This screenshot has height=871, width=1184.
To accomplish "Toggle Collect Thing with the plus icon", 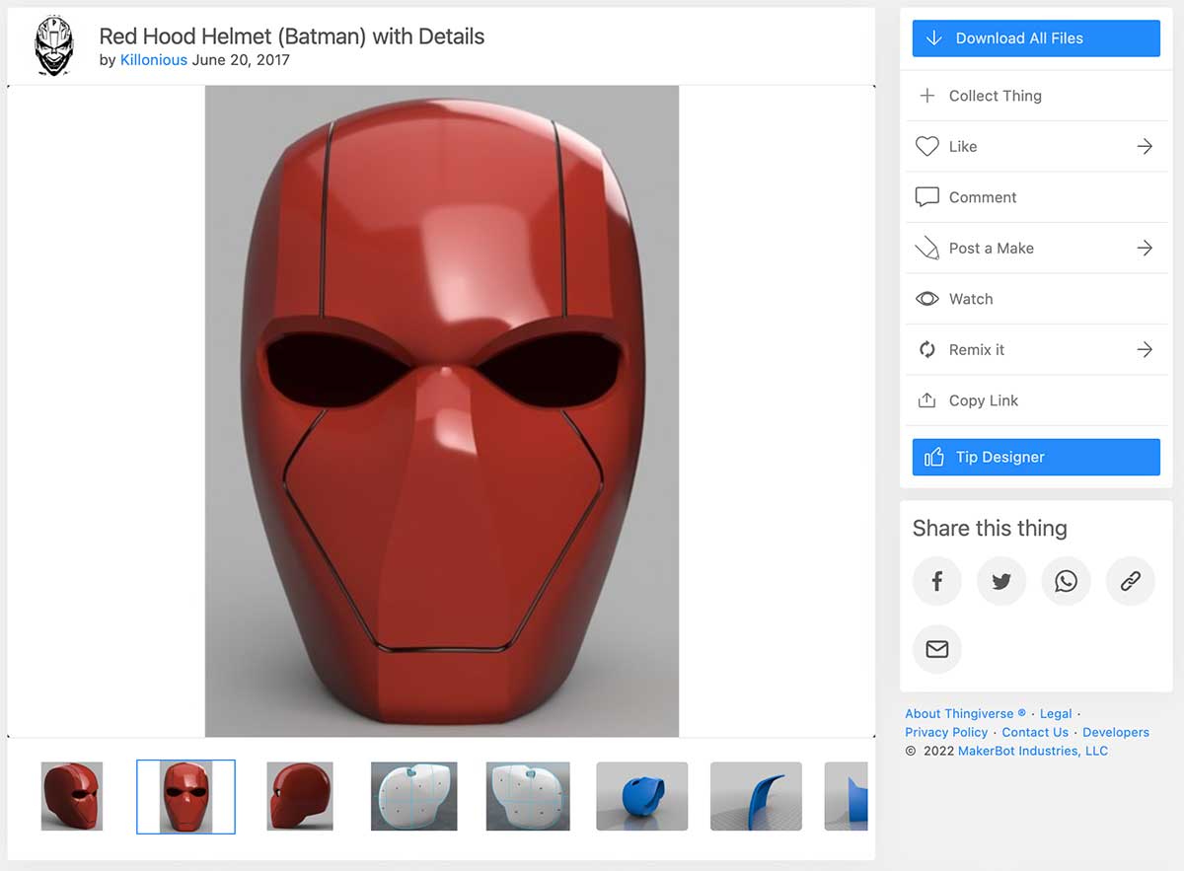I will click(927, 96).
